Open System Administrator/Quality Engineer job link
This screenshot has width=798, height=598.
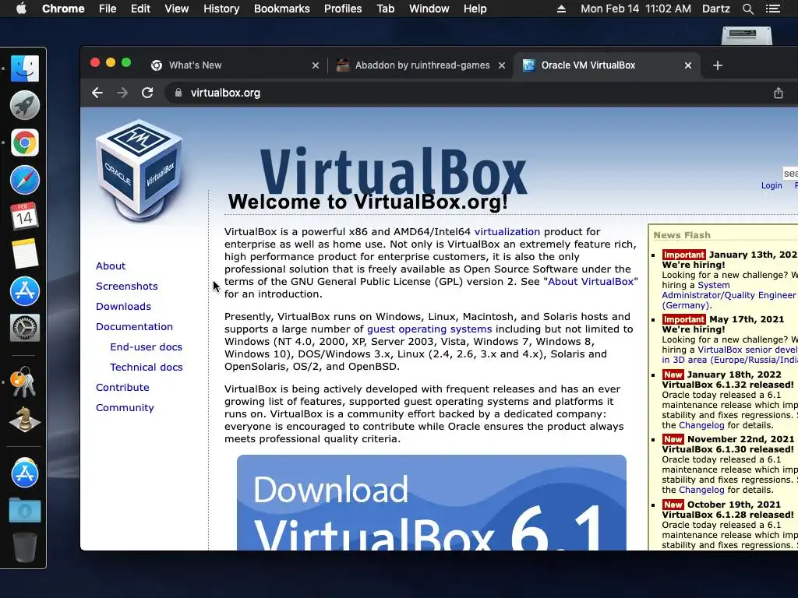(x=729, y=295)
